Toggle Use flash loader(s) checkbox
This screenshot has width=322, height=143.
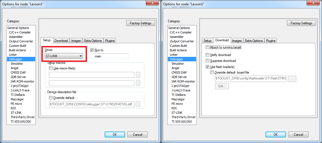coord(207,67)
